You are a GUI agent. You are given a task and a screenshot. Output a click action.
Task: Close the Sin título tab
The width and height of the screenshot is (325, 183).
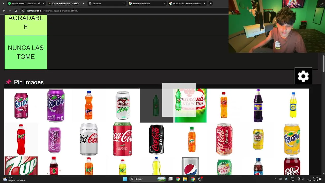pos(124,4)
